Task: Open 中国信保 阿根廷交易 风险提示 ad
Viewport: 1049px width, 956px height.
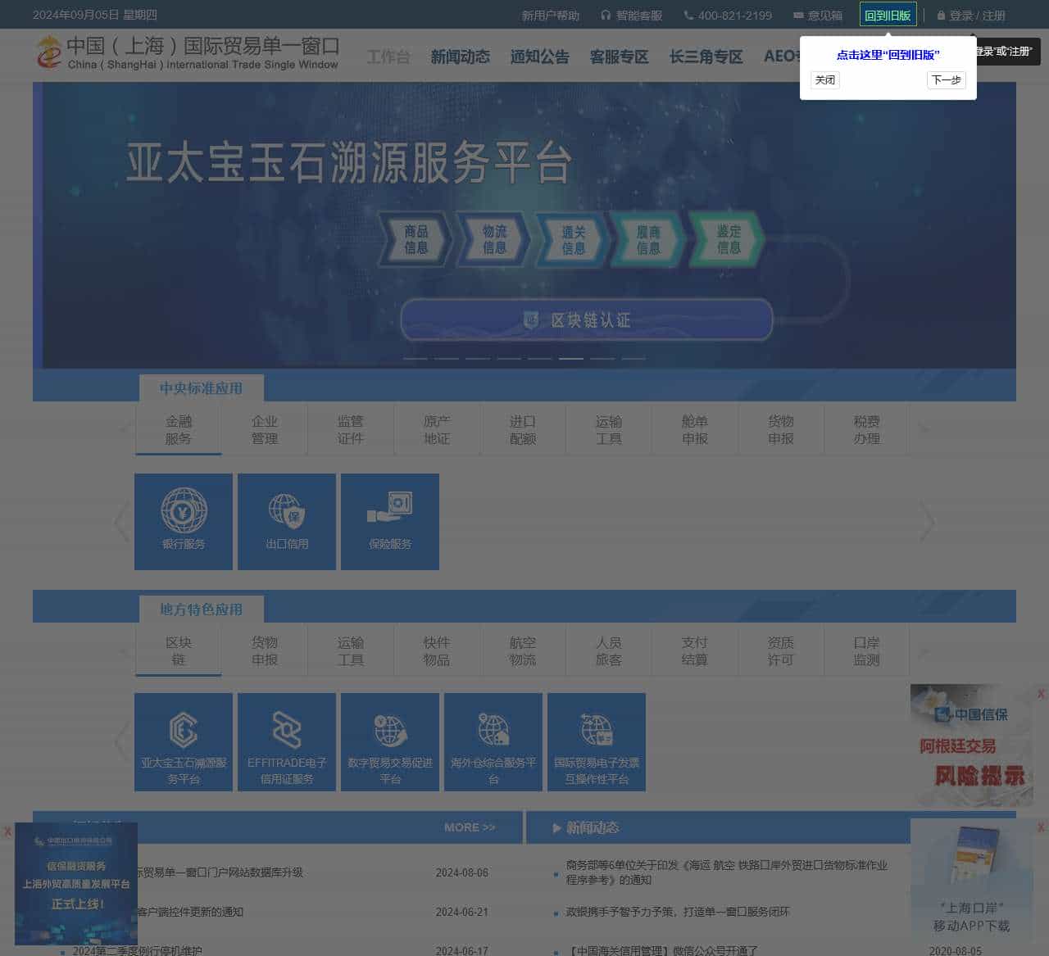Action: [972, 745]
